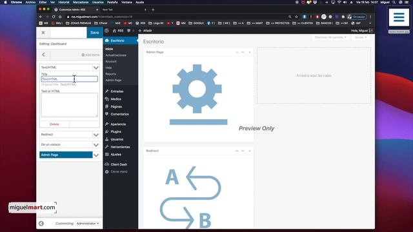Image resolution: width=413 pixels, height=232 pixels.
Task: Collapse the Text/HTML widget chevron
Action: (x=96, y=68)
